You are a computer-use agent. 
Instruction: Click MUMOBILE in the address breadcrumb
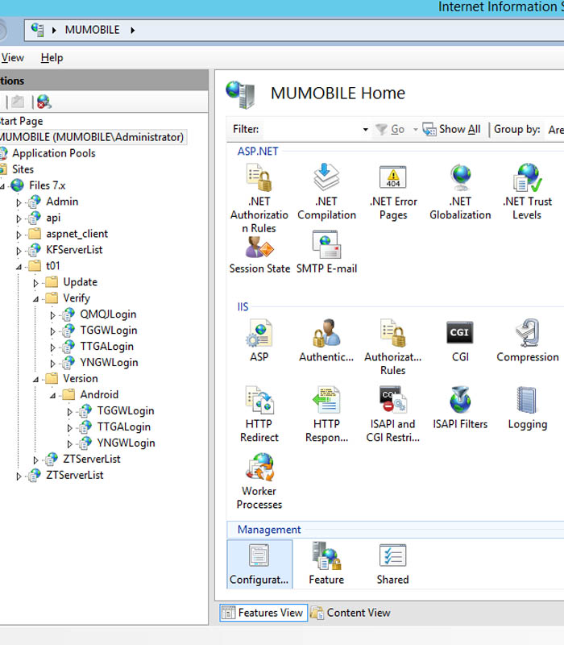coord(92,30)
